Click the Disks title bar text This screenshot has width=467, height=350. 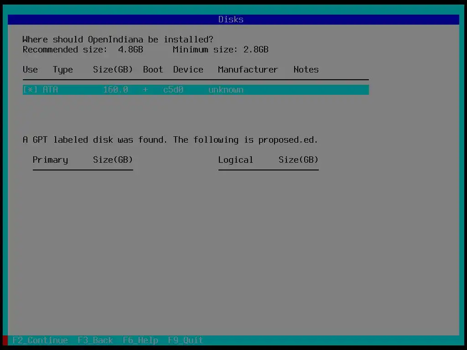[231, 19]
